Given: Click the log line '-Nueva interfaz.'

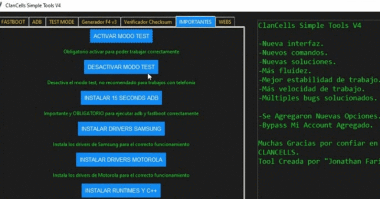Looking at the screenshot, I should pos(291,44).
